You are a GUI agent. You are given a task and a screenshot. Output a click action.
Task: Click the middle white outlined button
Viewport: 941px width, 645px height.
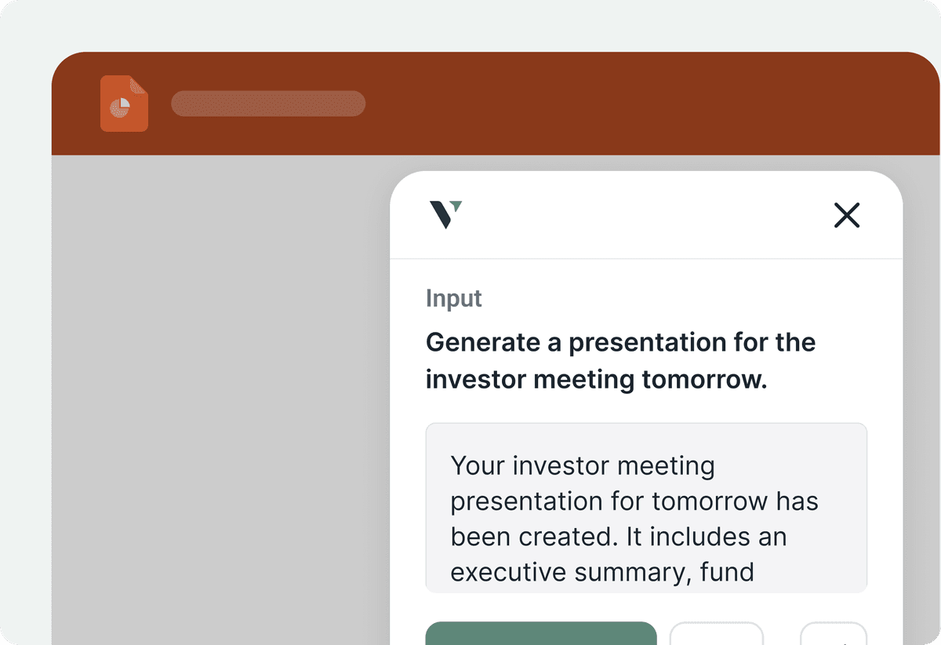coord(716,634)
